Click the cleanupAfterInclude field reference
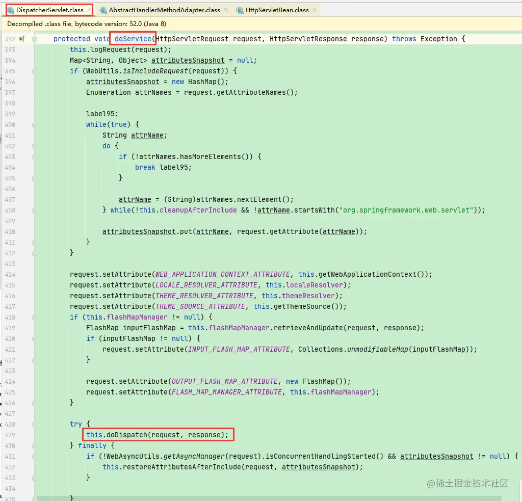The height and width of the screenshot is (502, 522). pos(198,210)
